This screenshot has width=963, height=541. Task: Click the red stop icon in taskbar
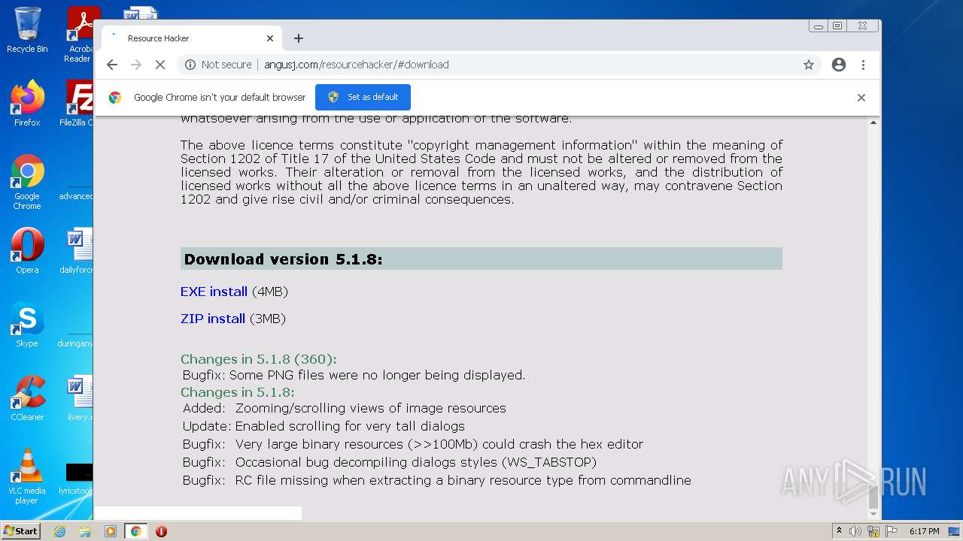[161, 531]
